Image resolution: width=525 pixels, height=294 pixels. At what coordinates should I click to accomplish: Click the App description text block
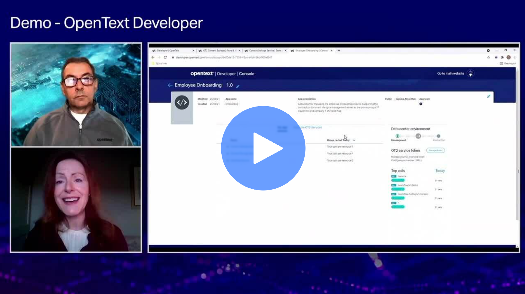coord(339,107)
